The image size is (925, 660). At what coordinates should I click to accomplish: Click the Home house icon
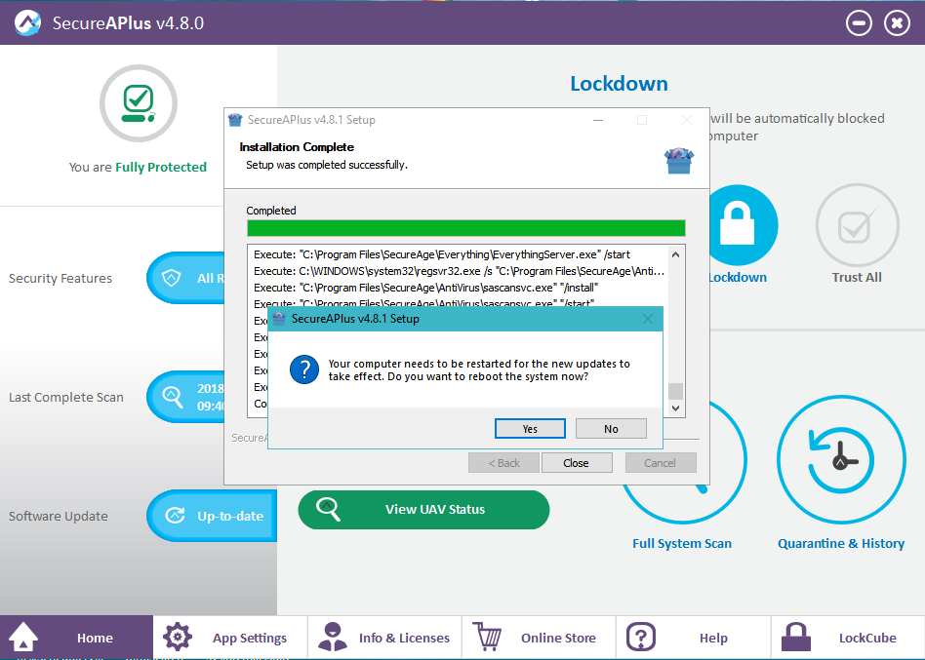point(23,637)
